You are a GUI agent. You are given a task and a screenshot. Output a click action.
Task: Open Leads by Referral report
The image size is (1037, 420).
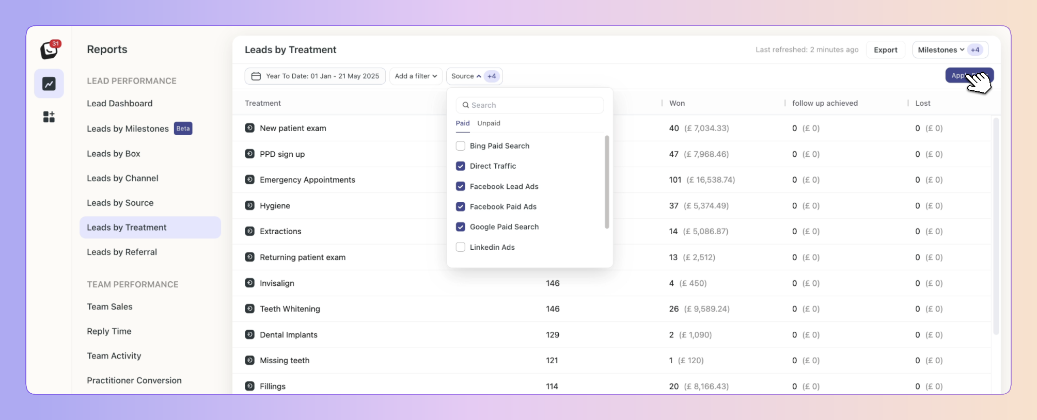pos(122,252)
